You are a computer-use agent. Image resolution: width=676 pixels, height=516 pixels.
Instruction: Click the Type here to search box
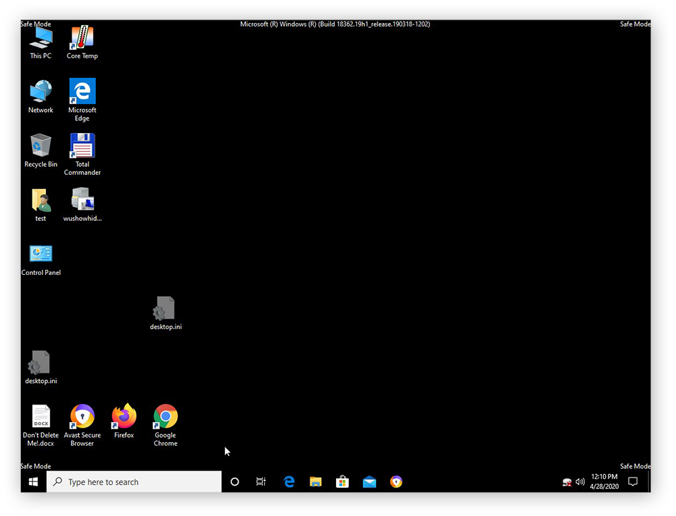pos(134,482)
